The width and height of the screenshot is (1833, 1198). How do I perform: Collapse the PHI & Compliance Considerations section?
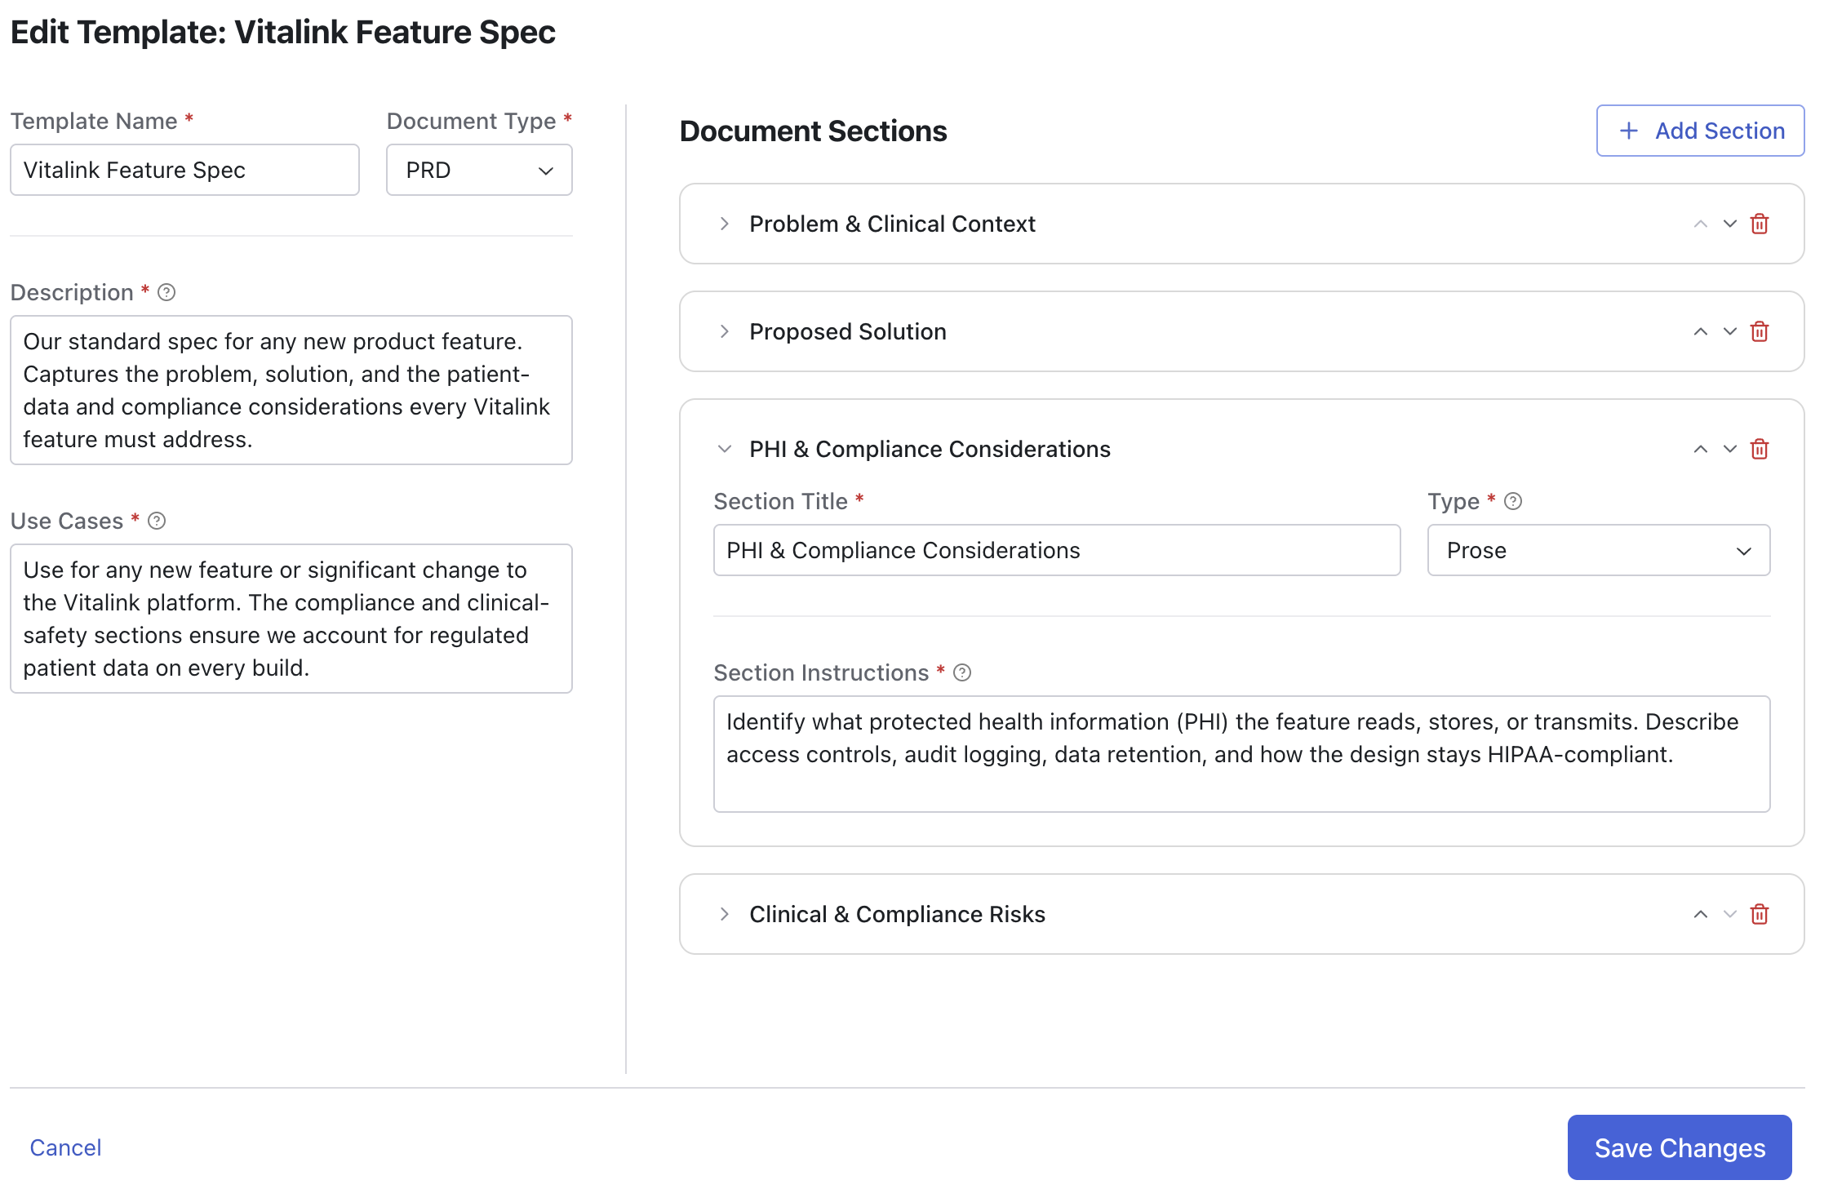(x=724, y=449)
